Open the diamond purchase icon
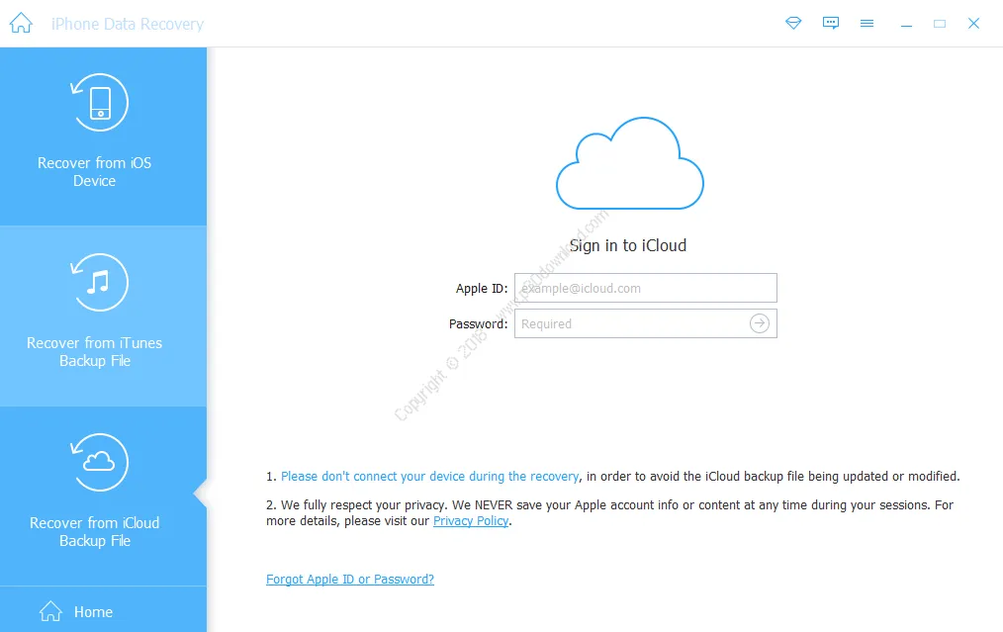The height and width of the screenshot is (632, 1003). click(x=793, y=23)
